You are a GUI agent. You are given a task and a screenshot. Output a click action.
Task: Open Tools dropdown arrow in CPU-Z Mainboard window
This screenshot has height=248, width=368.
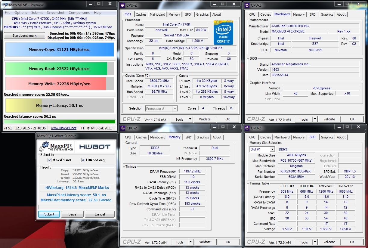(x=315, y=119)
